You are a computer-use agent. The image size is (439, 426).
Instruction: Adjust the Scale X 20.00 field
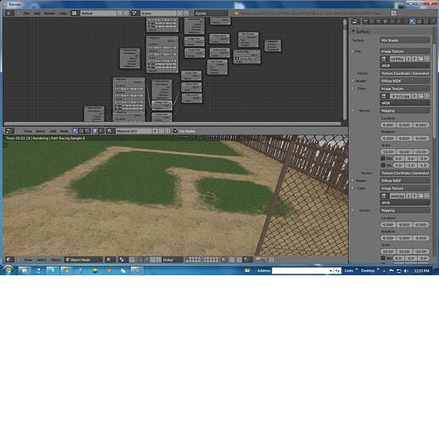pos(388,251)
